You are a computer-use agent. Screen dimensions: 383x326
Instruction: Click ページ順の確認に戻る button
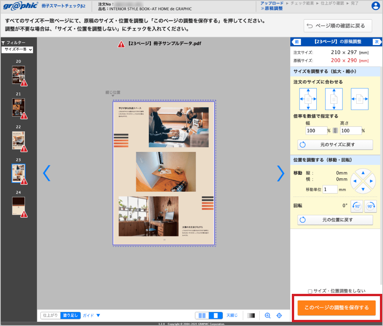[x=337, y=26]
